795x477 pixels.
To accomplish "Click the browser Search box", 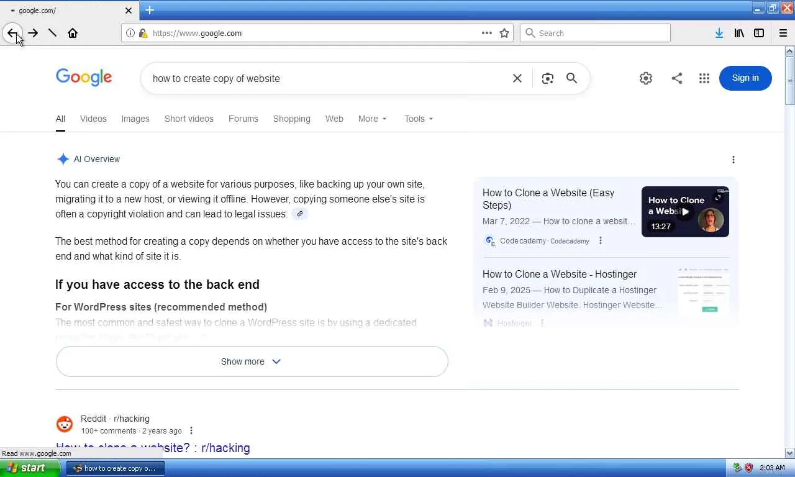I will point(595,33).
